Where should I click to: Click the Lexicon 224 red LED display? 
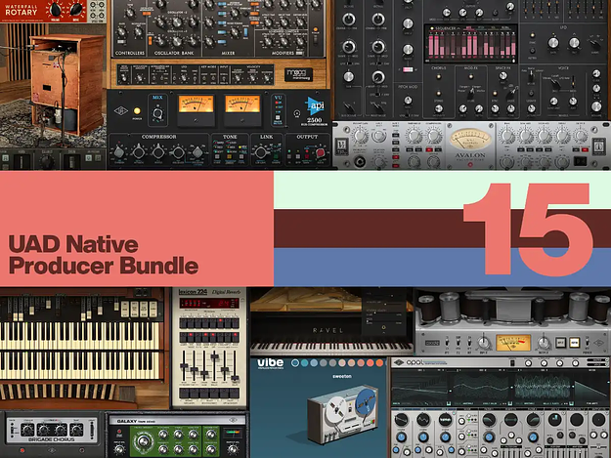click(x=209, y=303)
